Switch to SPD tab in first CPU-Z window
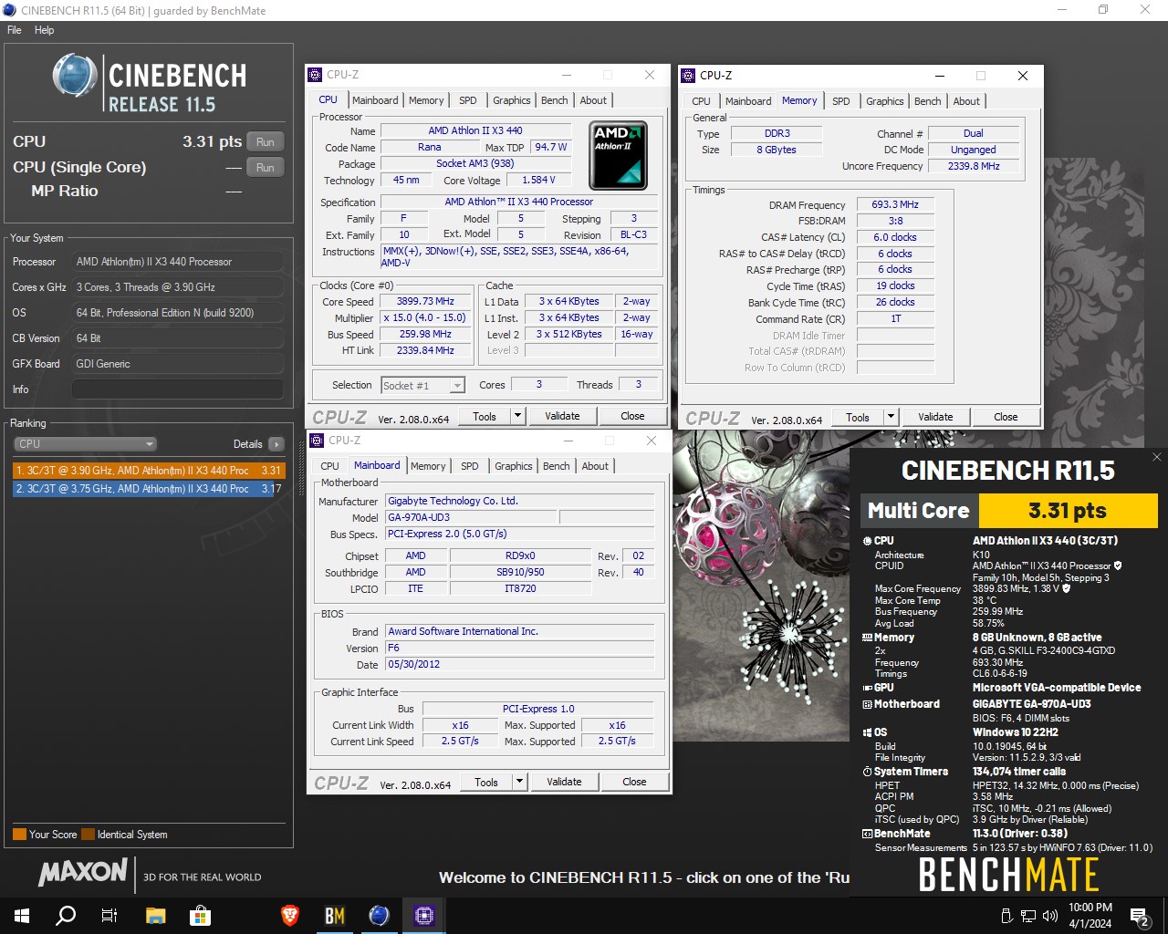The image size is (1168, 934). coord(468,100)
